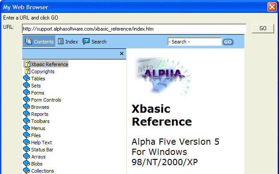Open the Xbasic Reference topic

(50, 64)
